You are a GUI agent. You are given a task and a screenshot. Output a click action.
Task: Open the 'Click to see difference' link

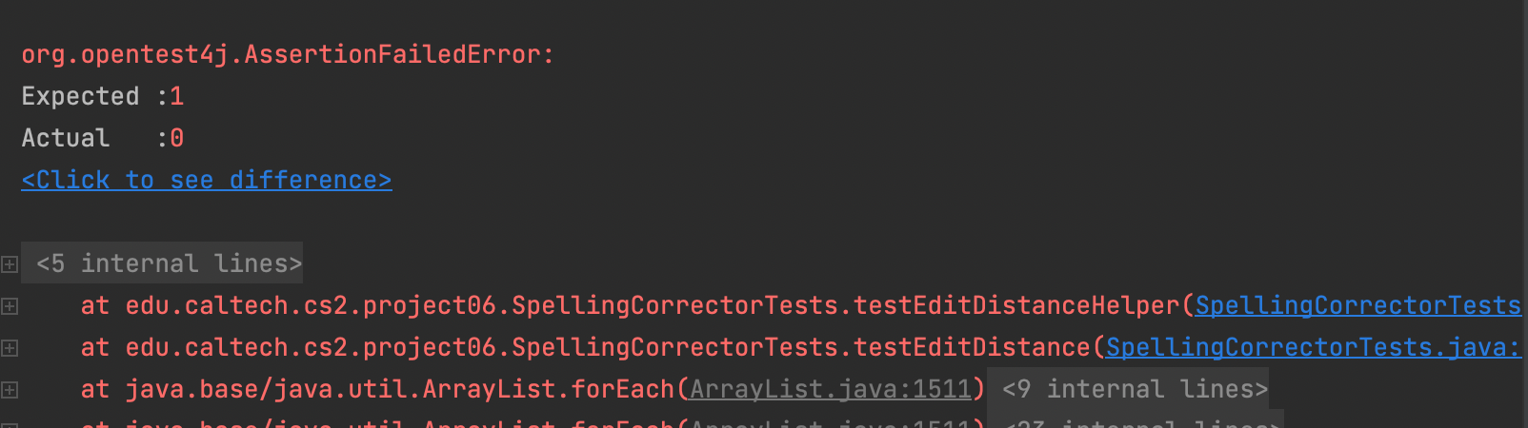click(207, 180)
